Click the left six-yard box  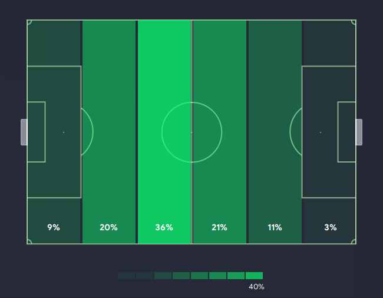[x=36, y=132]
